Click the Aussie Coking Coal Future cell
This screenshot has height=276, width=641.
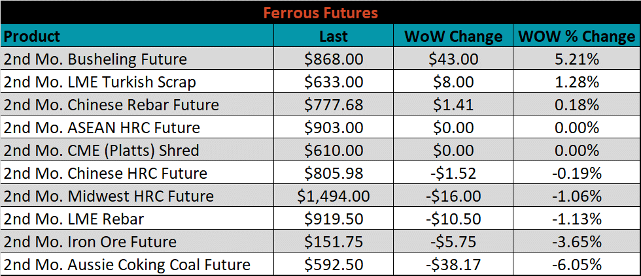137,264
